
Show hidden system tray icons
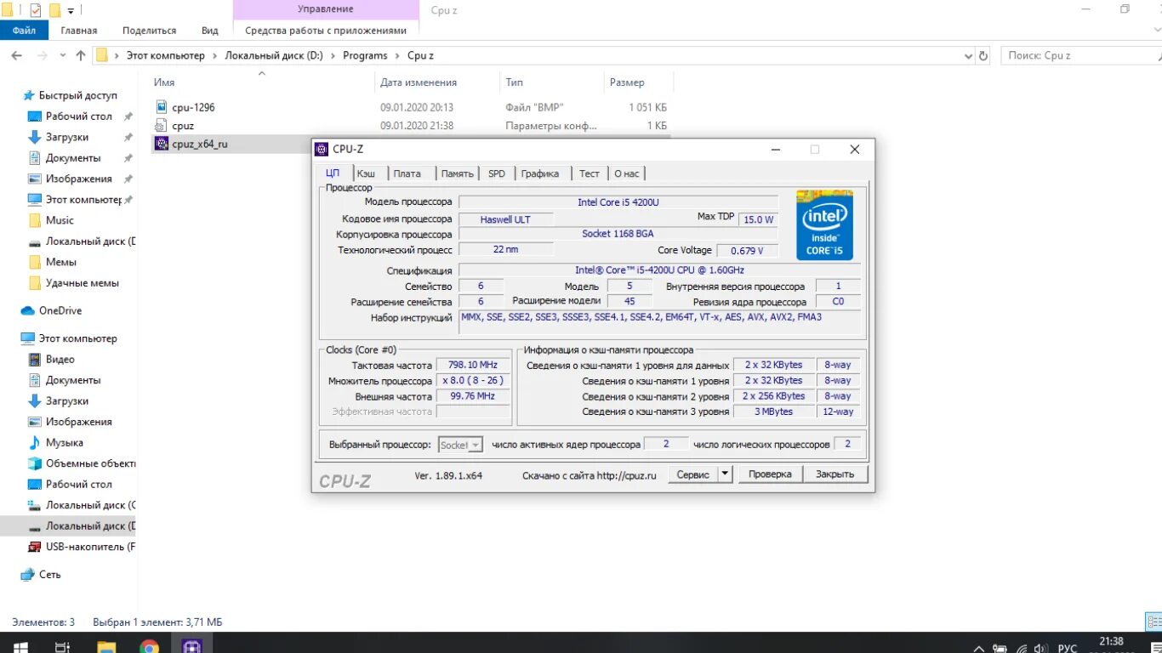(x=979, y=648)
